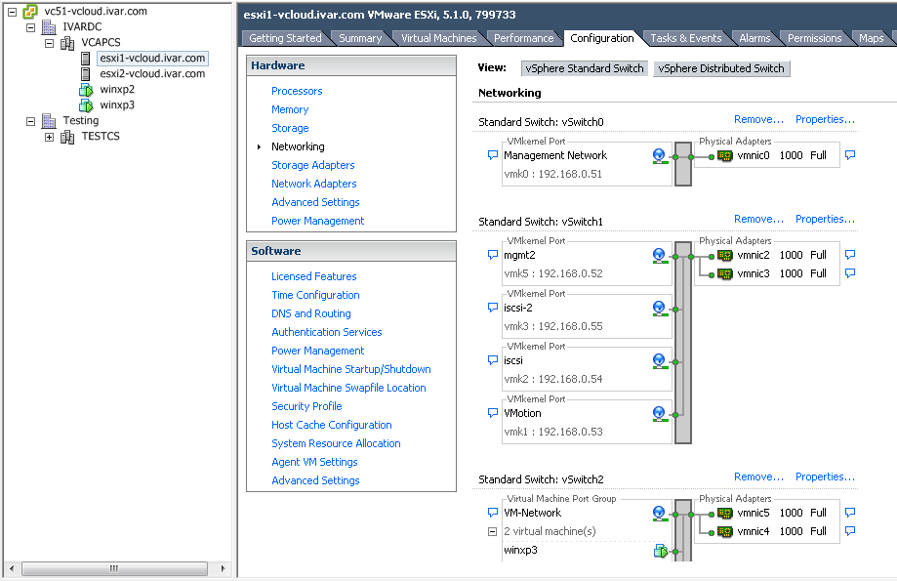This screenshot has height=581, width=897.
Task: Click the esxi2-vcloud.ivar.com host icon
Action: click(85, 73)
